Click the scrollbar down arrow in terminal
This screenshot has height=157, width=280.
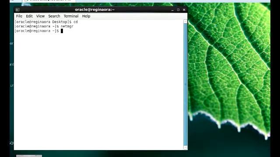click(185, 147)
